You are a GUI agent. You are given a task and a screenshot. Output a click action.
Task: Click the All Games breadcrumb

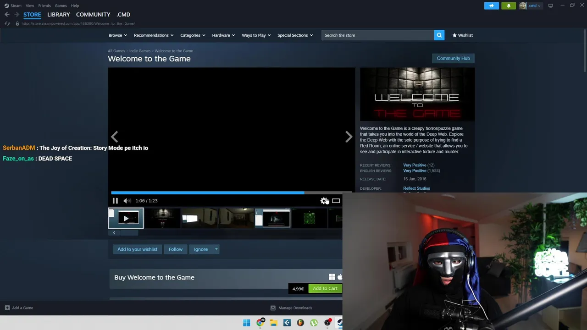[x=116, y=51]
